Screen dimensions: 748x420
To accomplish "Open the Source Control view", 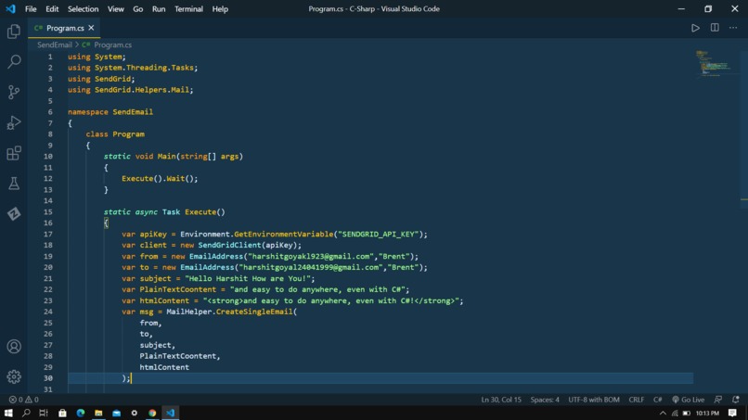I will coord(14,92).
